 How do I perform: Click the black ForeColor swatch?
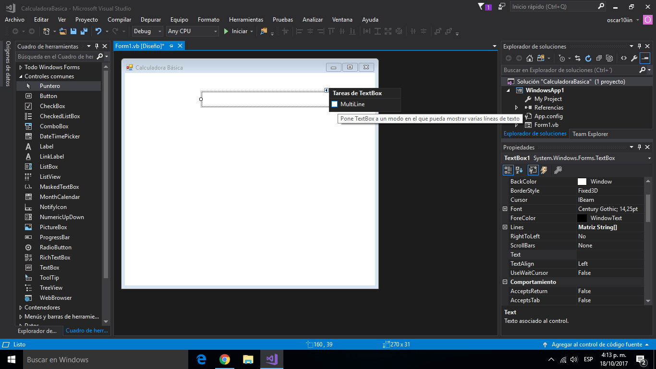pyautogui.click(x=582, y=218)
